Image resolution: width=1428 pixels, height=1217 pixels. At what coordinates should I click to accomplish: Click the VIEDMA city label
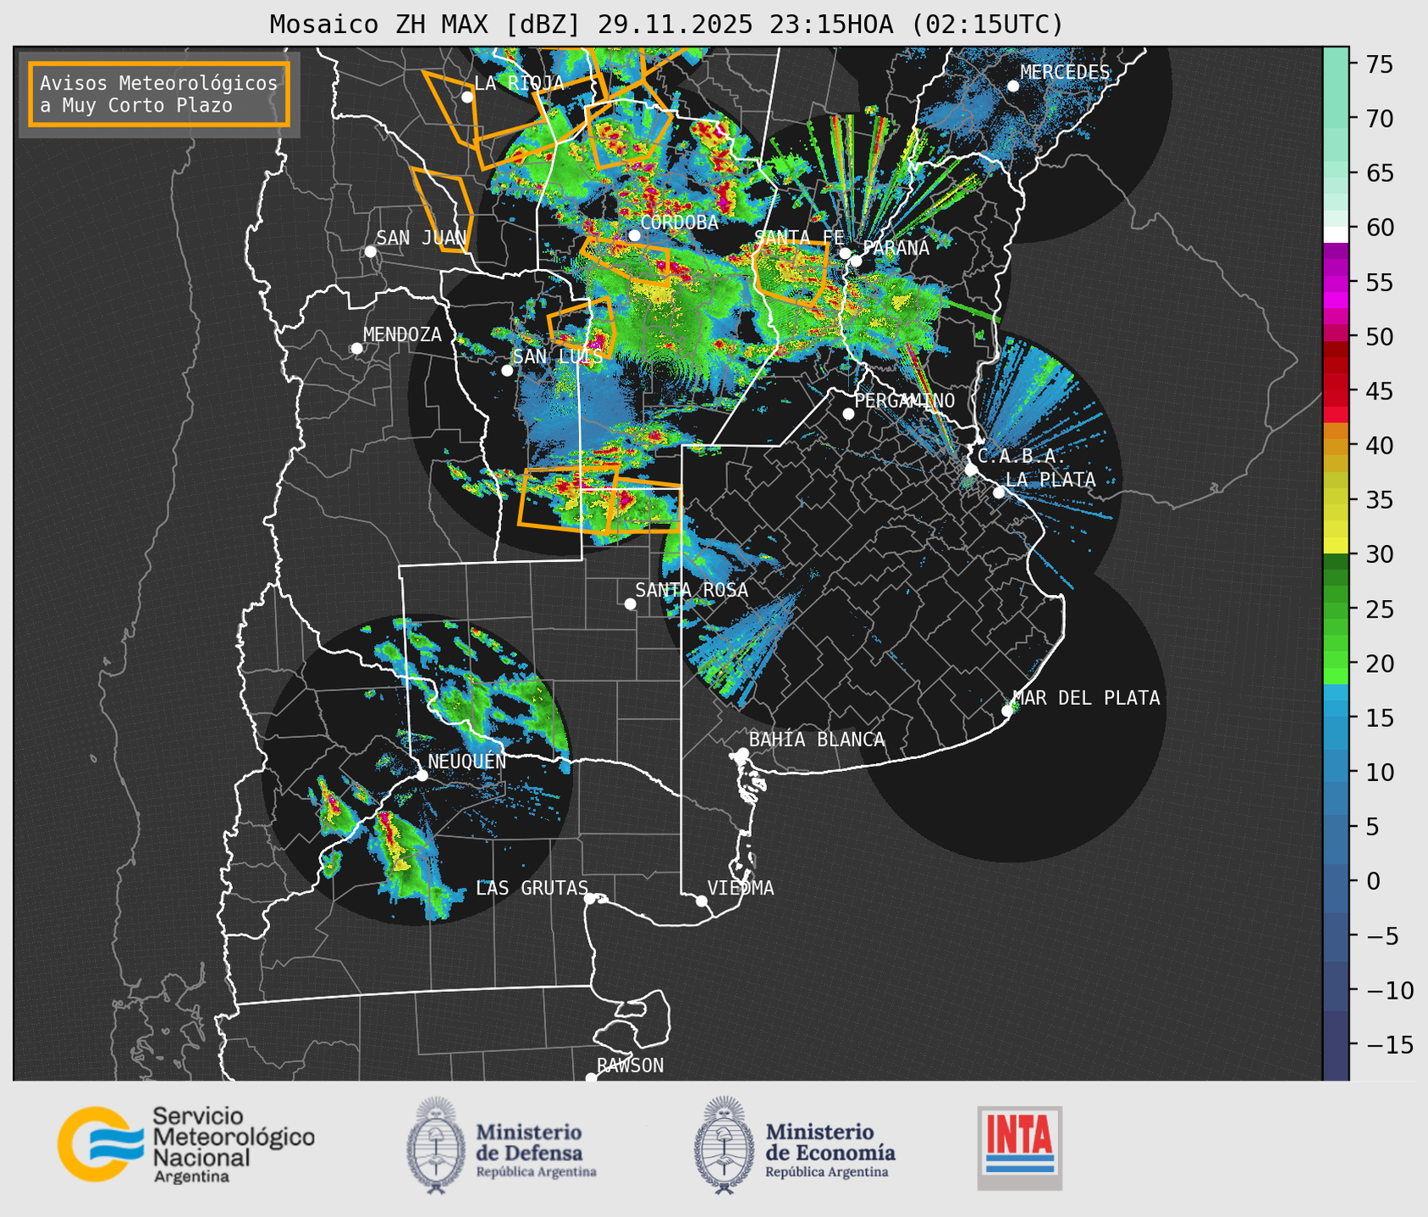pos(741,888)
